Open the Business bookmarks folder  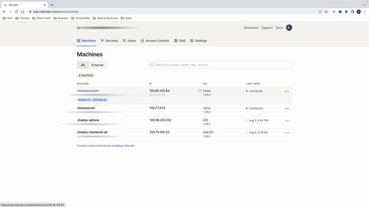tap(61, 18)
